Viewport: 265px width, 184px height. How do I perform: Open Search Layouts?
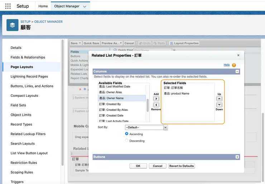point(23,144)
